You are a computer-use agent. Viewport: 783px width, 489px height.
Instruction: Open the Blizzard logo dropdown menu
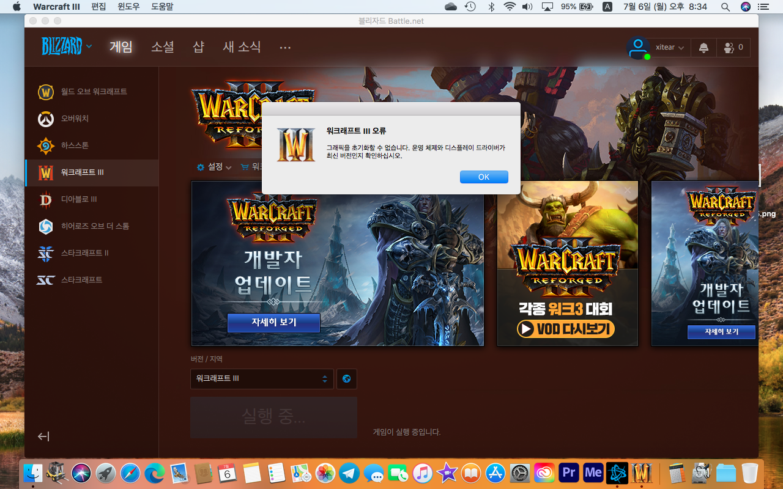(x=67, y=46)
